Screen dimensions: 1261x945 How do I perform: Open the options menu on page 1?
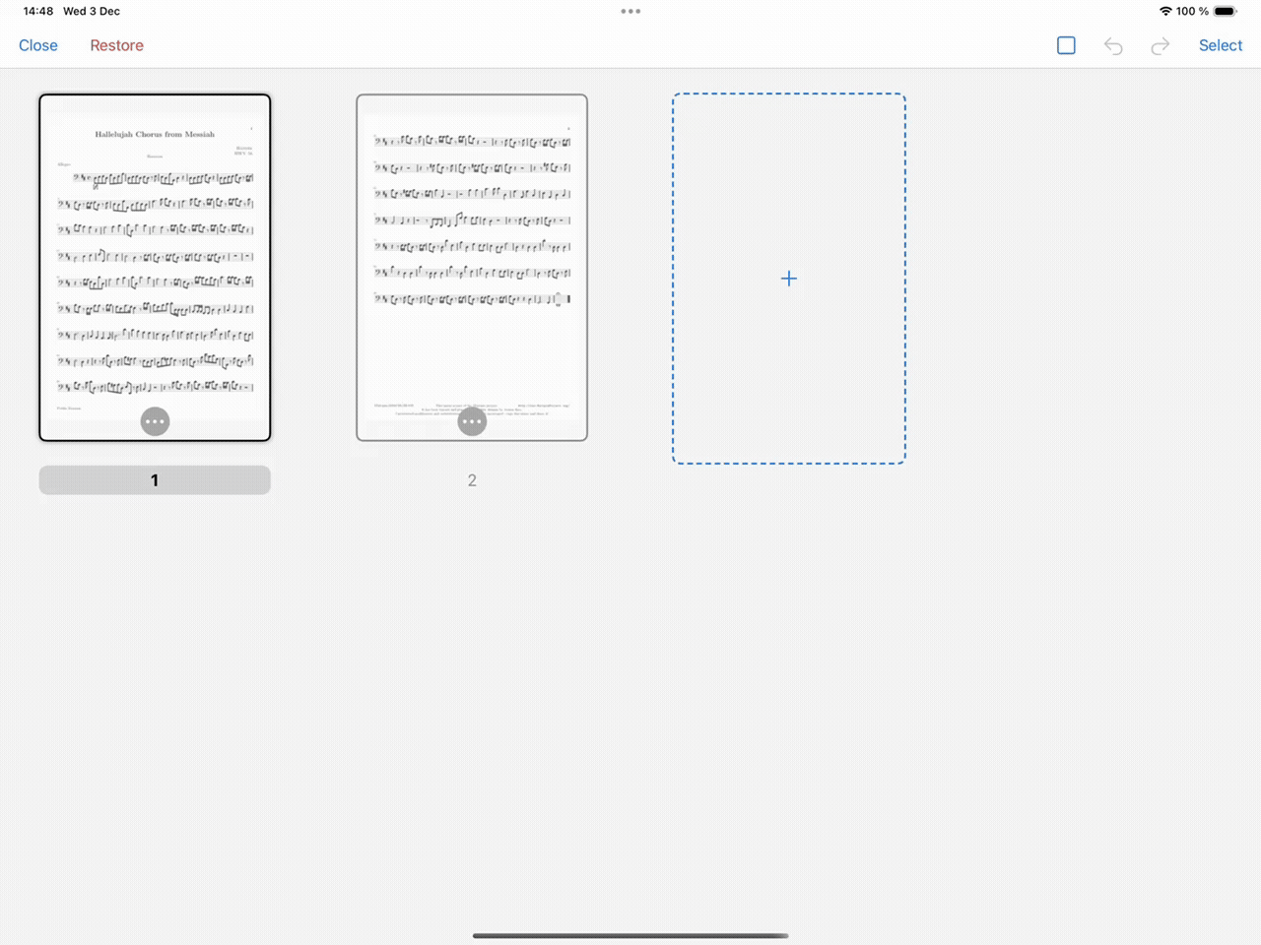tap(155, 421)
